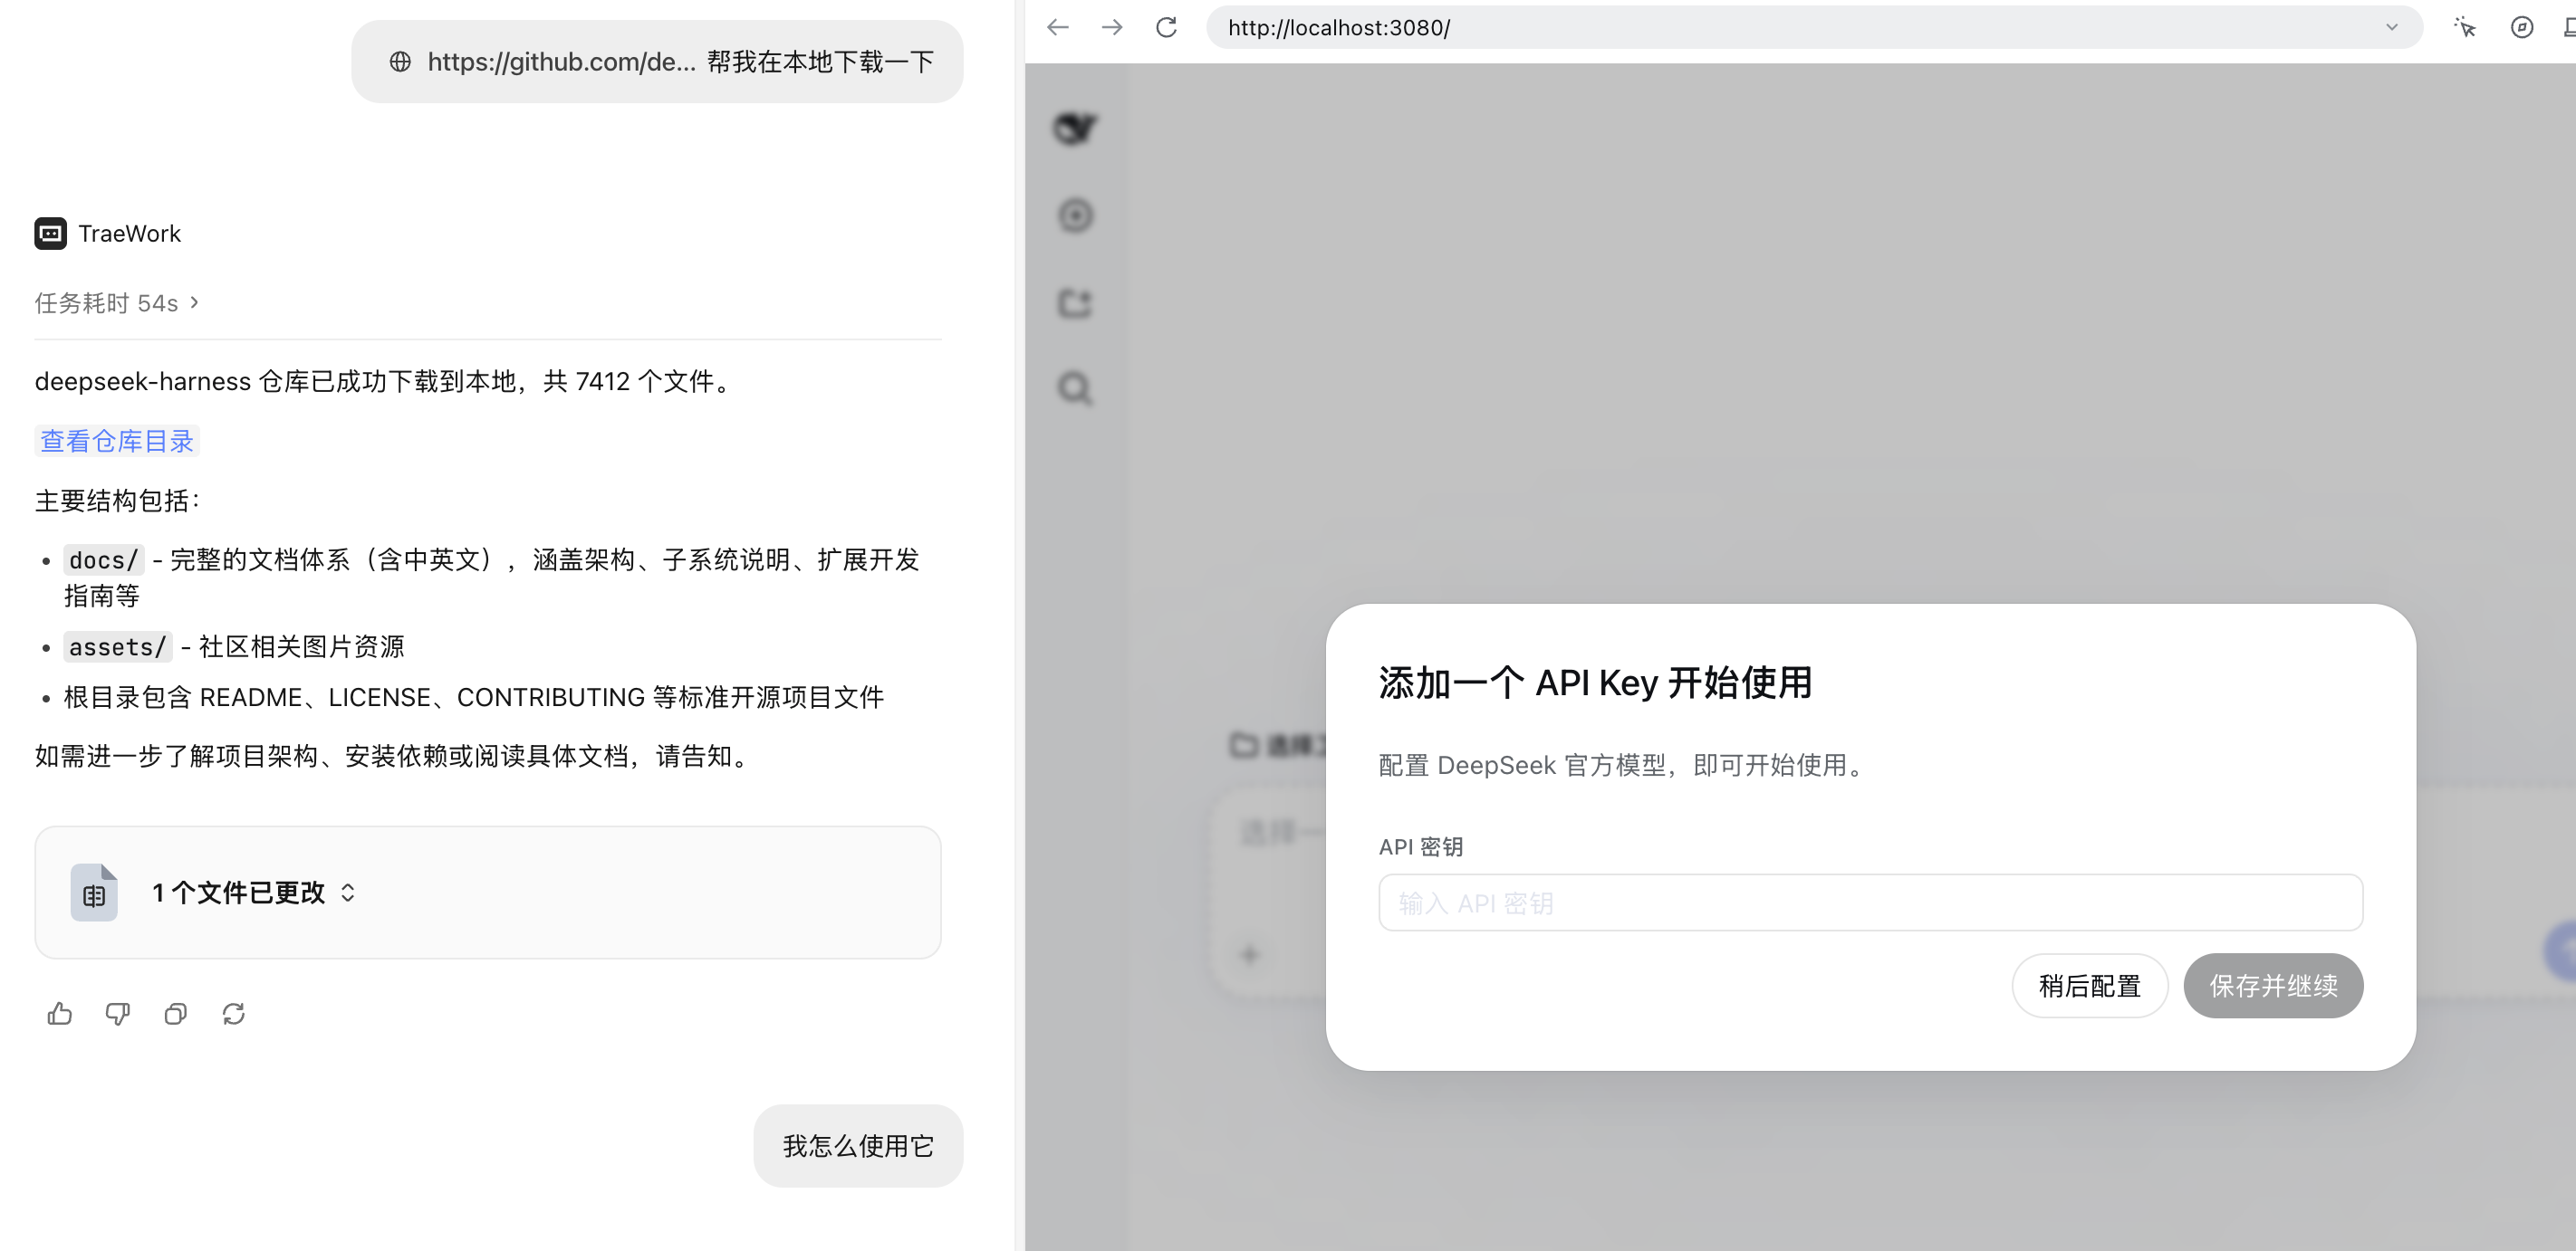
Task: Click the 我怎么使用它 message bubble
Action: 858,1145
